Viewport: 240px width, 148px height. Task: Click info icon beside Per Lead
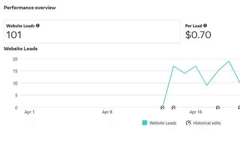(x=205, y=25)
